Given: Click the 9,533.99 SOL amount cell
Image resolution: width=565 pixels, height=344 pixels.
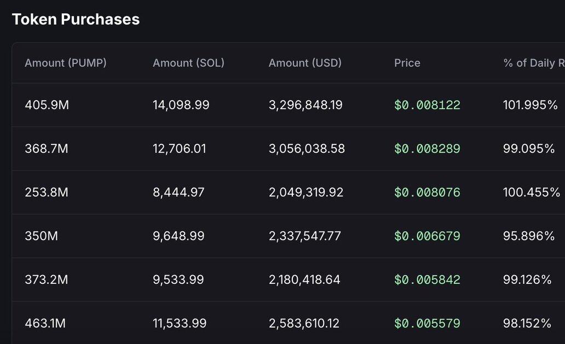Looking at the screenshot, I should [x=178, y=279].
